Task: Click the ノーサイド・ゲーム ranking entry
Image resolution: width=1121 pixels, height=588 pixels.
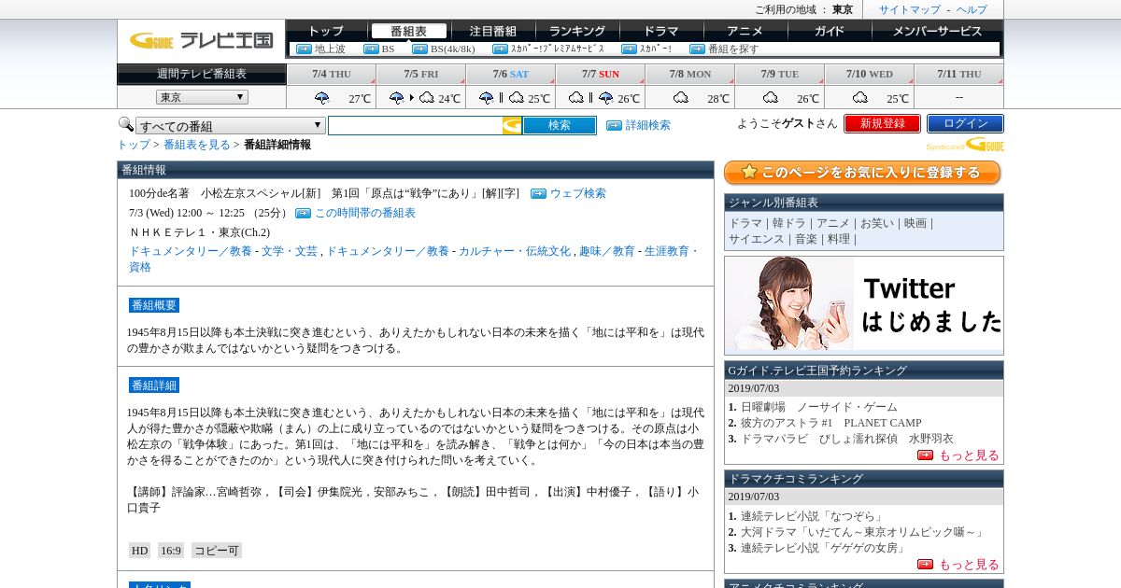Action: point(818,407)
